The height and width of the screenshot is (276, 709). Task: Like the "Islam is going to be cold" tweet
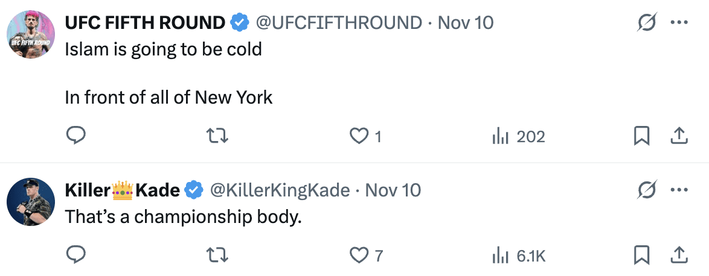pos(359,136)
